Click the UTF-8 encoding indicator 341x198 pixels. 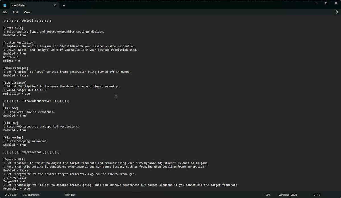(317, 195)
